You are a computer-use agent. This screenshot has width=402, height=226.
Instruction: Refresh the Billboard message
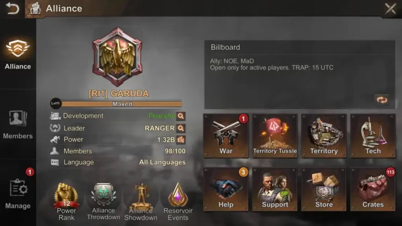point(382,100)
